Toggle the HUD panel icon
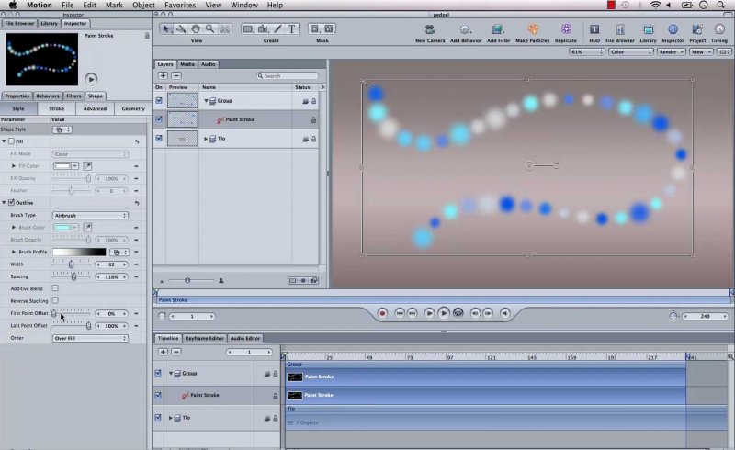This screenshot has height=450, width=735. (x=595, y=29)
